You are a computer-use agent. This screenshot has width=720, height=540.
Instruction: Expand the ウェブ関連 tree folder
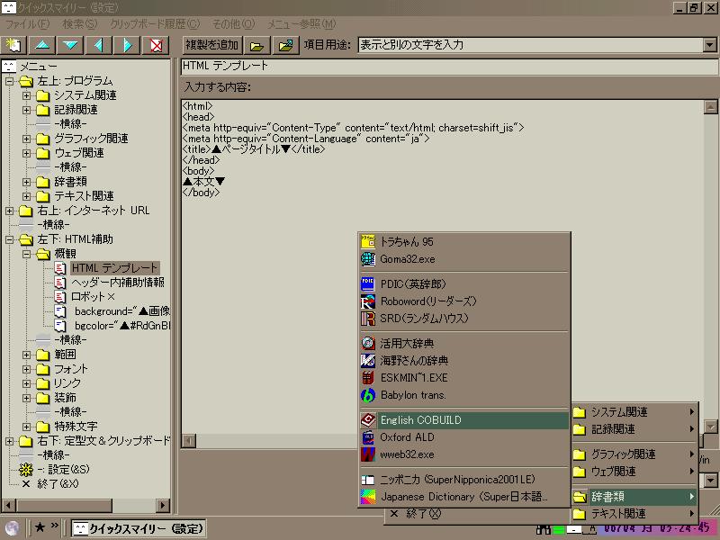(27, 153)
